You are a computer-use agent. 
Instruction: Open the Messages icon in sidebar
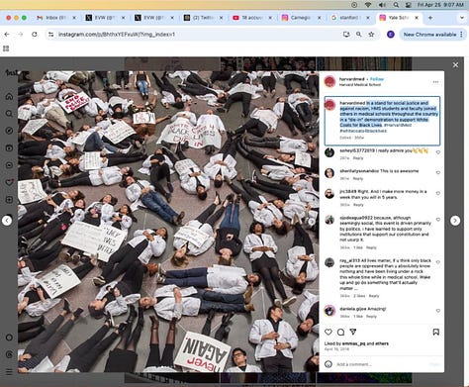9,165
